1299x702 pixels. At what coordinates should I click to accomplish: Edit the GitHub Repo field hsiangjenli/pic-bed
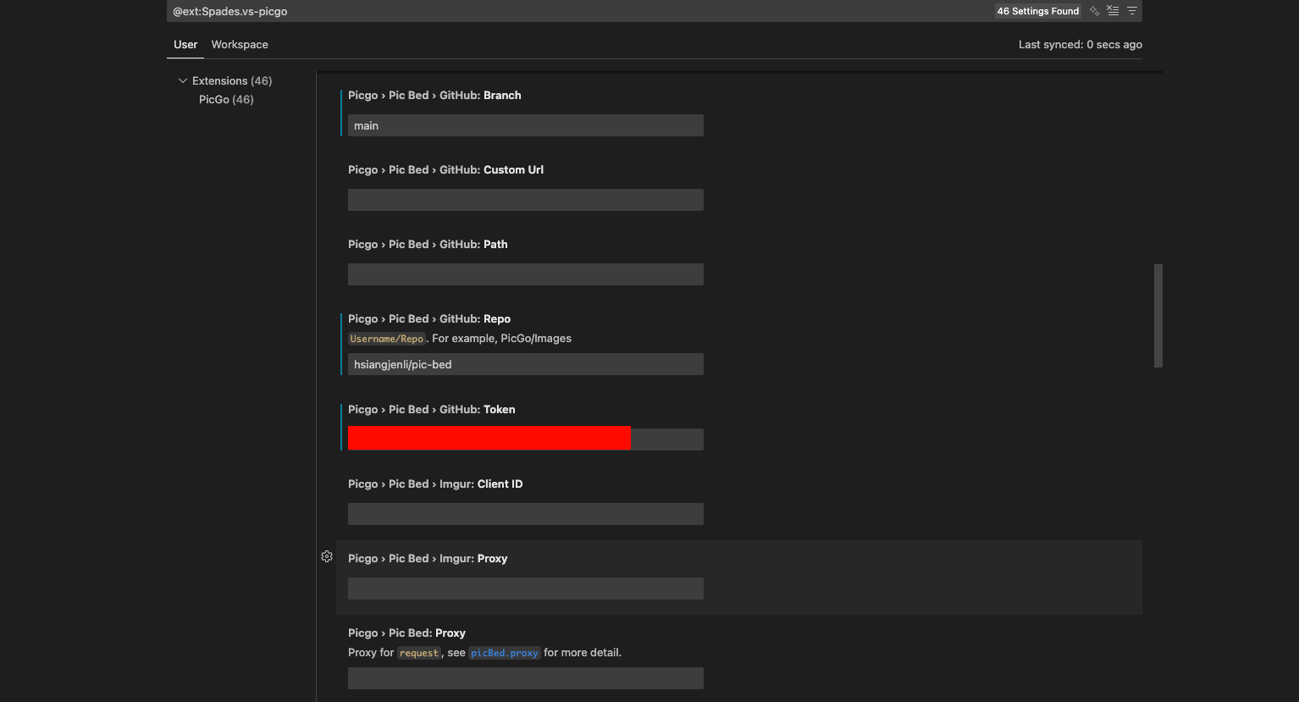point(526,364)
